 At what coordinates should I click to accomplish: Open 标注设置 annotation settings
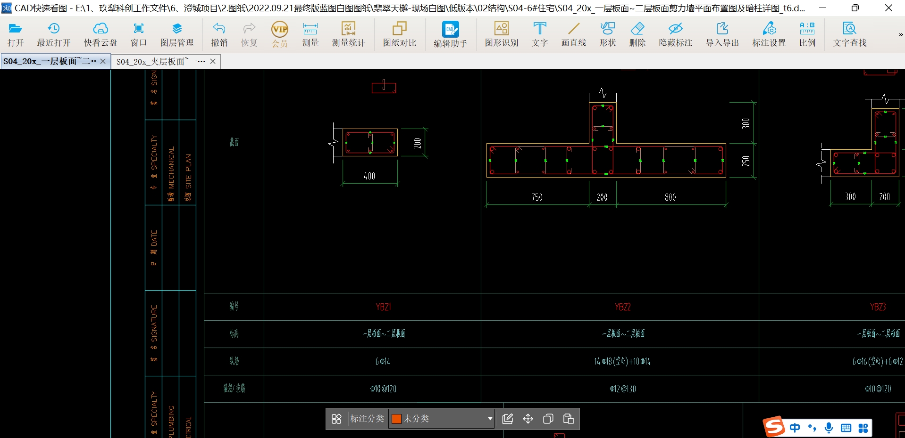click(769, 35)
